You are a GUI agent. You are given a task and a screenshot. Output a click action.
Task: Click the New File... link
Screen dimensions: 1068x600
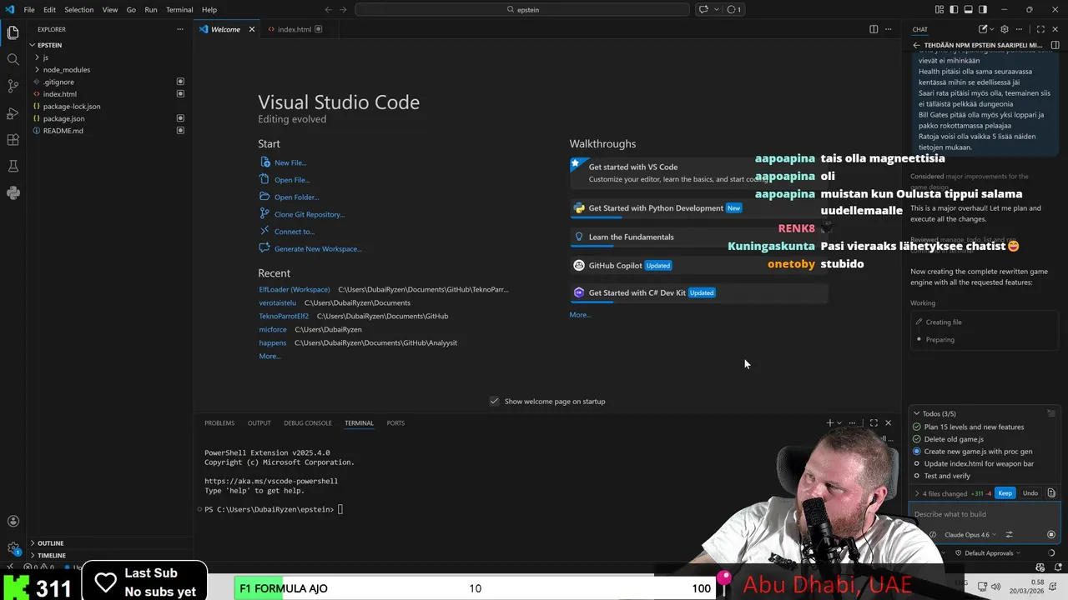point(290,162)
